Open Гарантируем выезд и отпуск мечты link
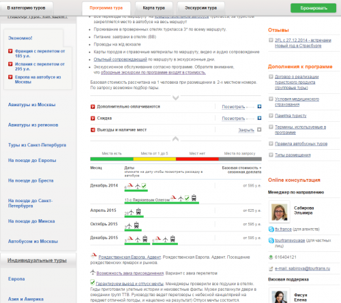The image size is (341, 303). pyautogui.click(x=130, y=284)
